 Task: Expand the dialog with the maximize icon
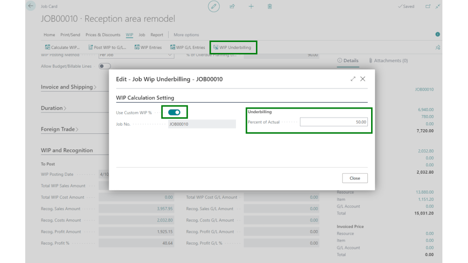[x=353, y=79]
